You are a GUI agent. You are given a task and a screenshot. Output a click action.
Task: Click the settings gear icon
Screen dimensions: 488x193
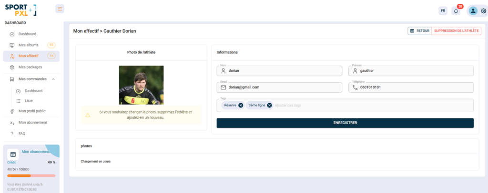click(x=483, y=11)
